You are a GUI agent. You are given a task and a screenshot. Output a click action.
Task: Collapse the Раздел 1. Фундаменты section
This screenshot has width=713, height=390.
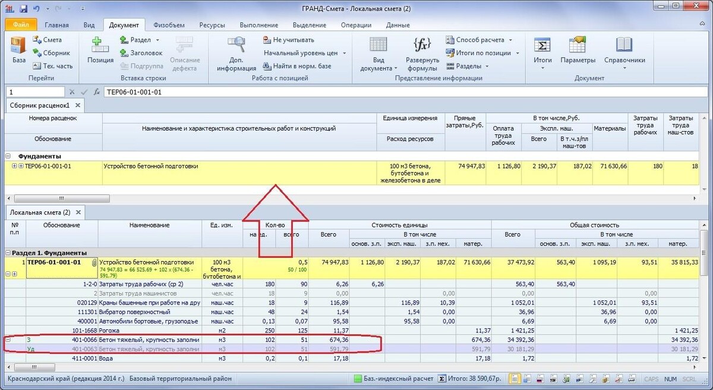(8, 252)
